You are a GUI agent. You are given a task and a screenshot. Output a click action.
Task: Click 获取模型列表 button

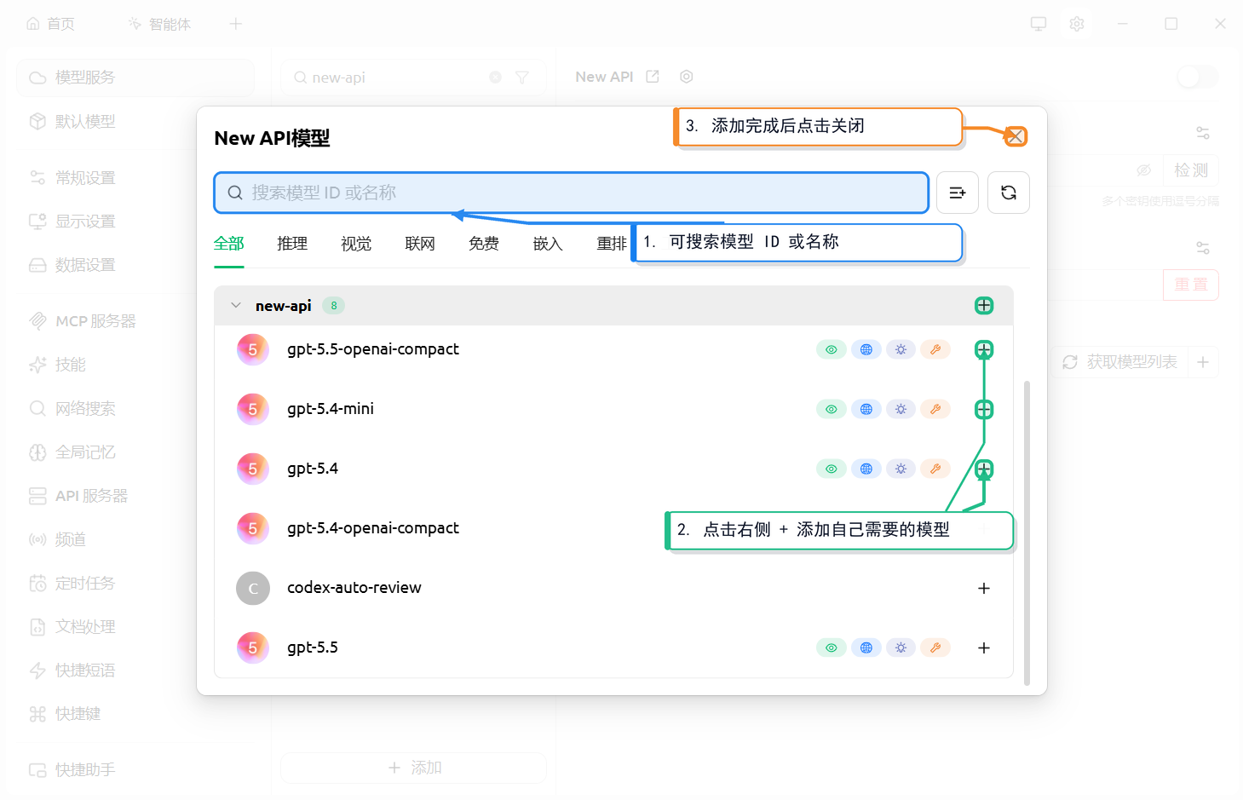point(1119,362)
